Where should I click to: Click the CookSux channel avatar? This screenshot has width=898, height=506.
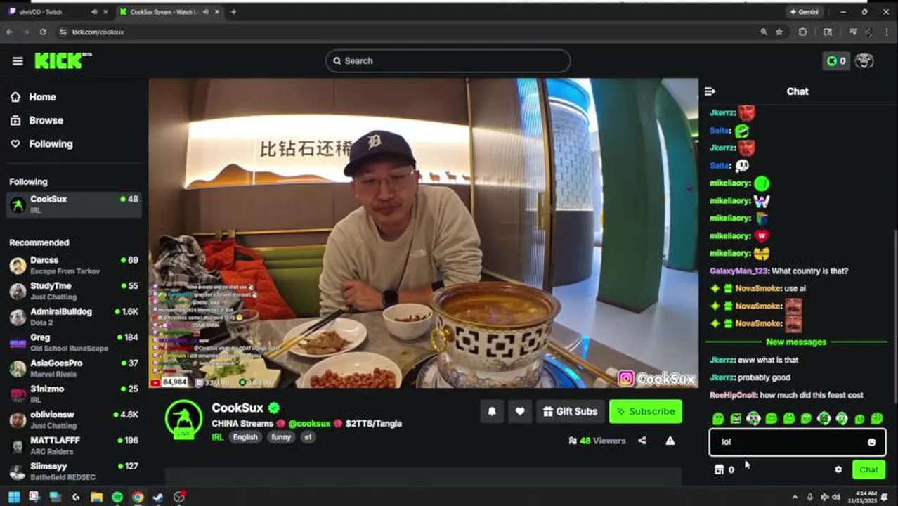183,419
